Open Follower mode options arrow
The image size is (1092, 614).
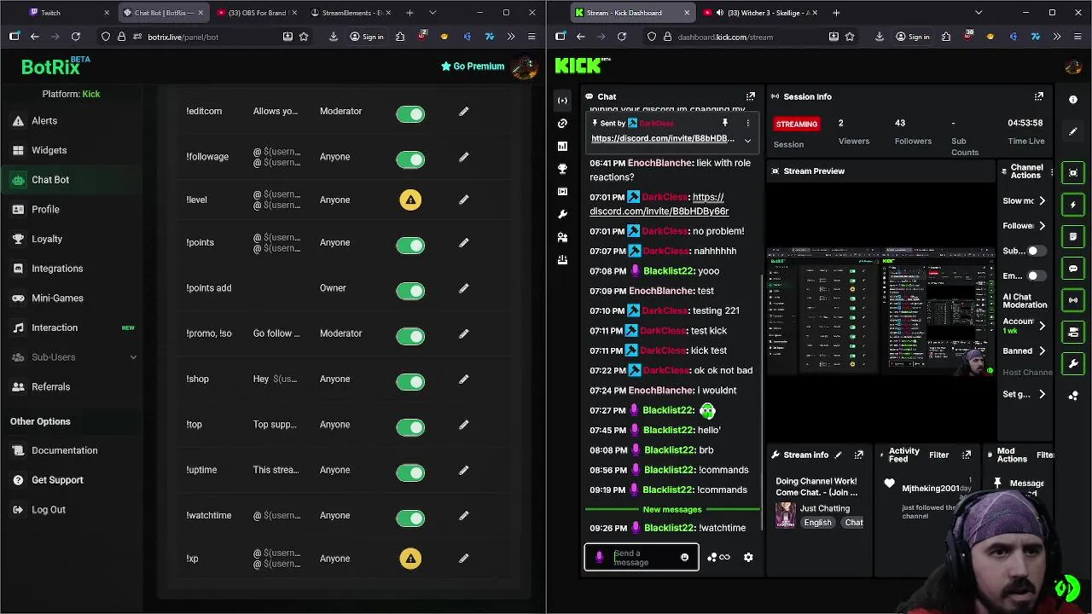[x=1042, y=226]
